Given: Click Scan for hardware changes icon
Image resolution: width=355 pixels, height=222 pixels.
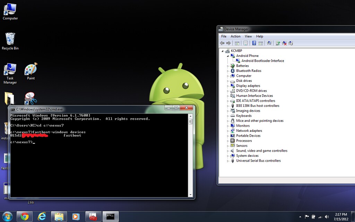Looking at the screenshot, I should coord(269,43).
